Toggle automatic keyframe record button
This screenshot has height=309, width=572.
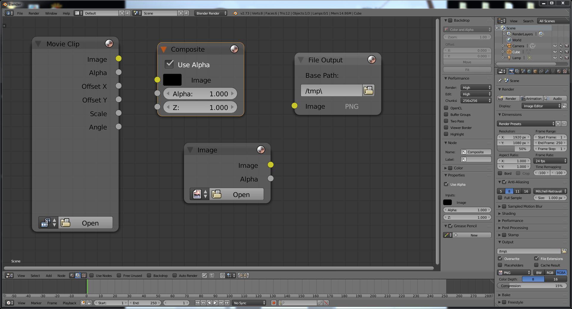tap(274, 303)
